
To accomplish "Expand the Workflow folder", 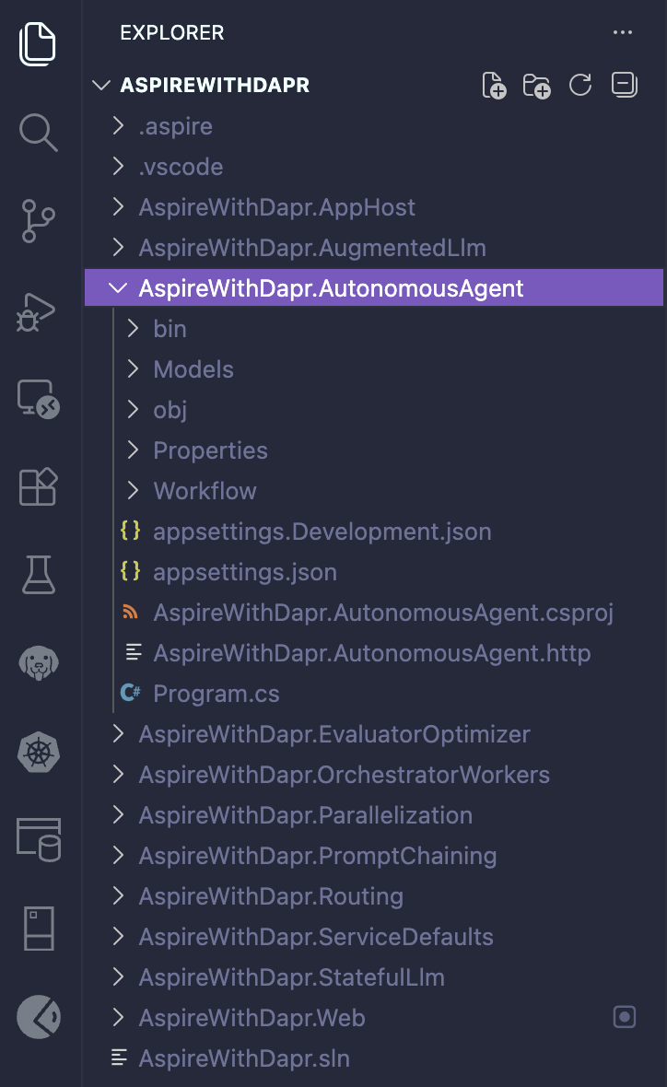I will 205,491.
